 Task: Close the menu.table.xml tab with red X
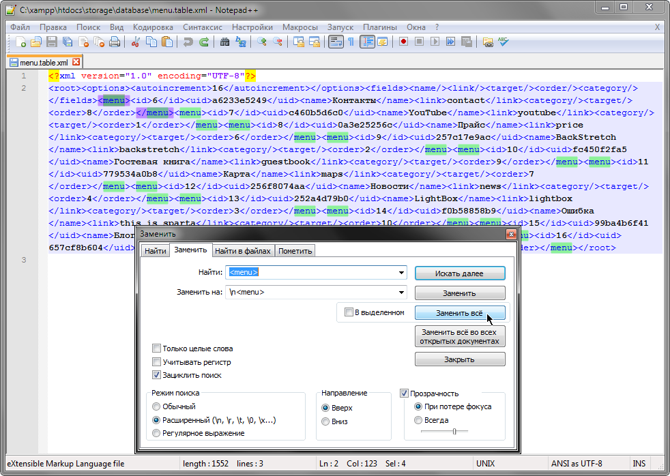pyautogui.click(x=76, y=62)
